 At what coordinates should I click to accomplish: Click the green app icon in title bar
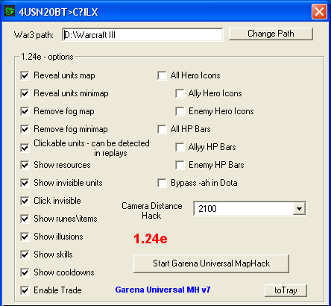pos(10,11)
